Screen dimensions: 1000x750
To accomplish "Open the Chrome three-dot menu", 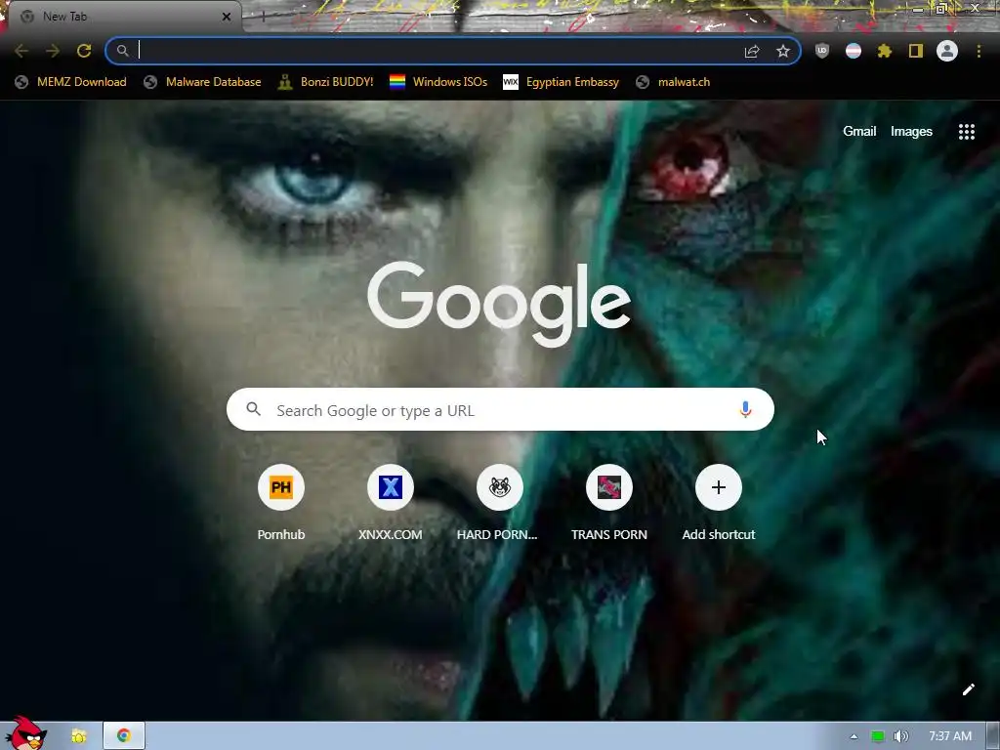I will (x=979, y=51).
